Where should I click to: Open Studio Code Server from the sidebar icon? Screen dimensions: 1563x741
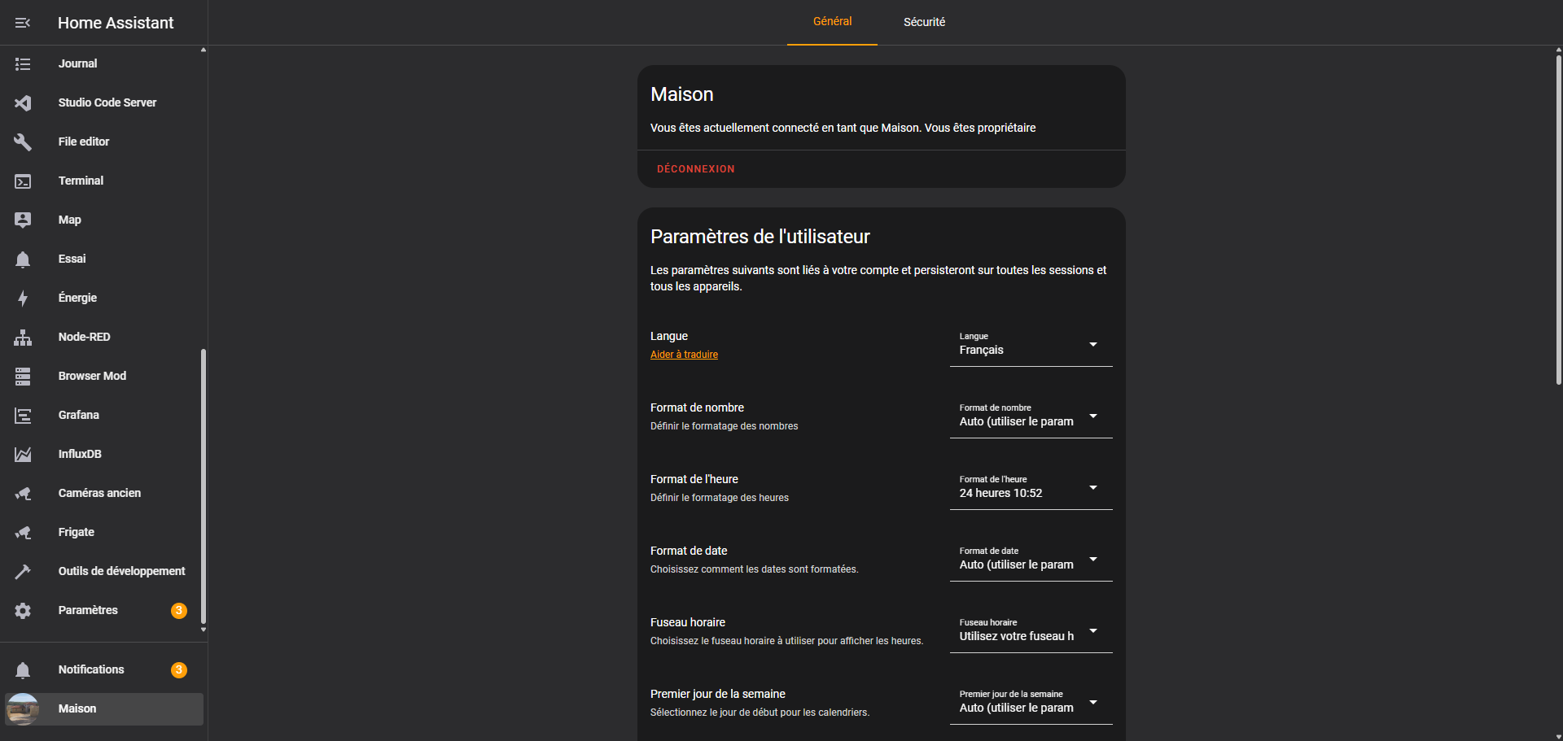pyautogui.click(x=23, y=102)
